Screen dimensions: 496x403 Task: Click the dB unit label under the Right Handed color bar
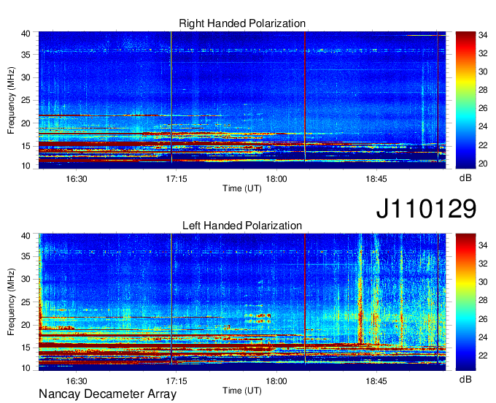pos(465,177)
